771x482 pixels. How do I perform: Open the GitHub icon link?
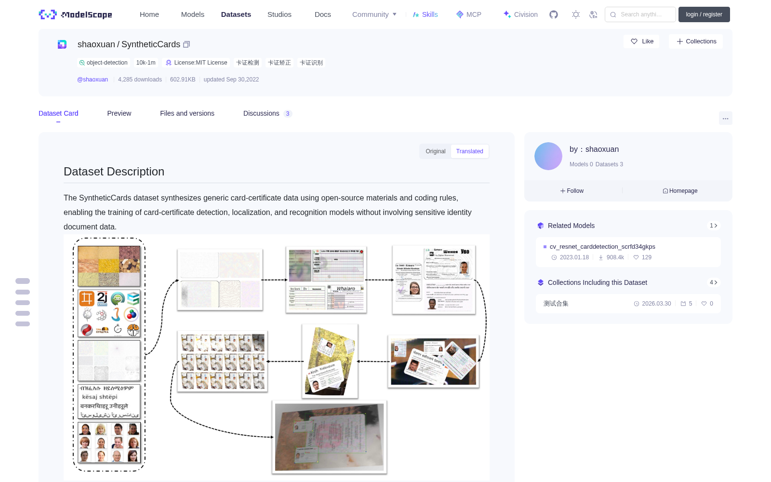[x=554, y=14]
